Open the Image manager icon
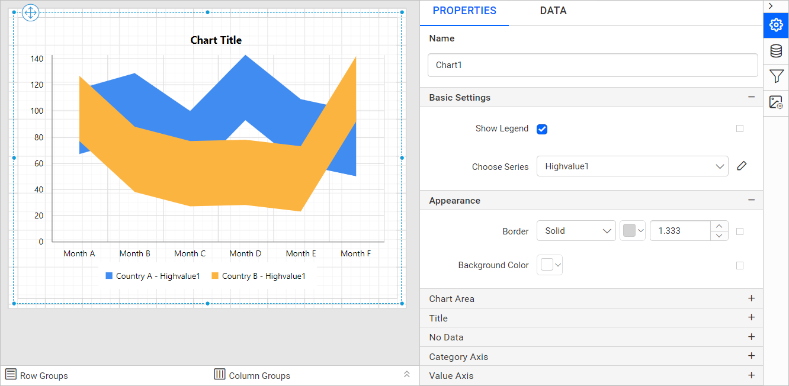The image size is (789, 386). 776,102
